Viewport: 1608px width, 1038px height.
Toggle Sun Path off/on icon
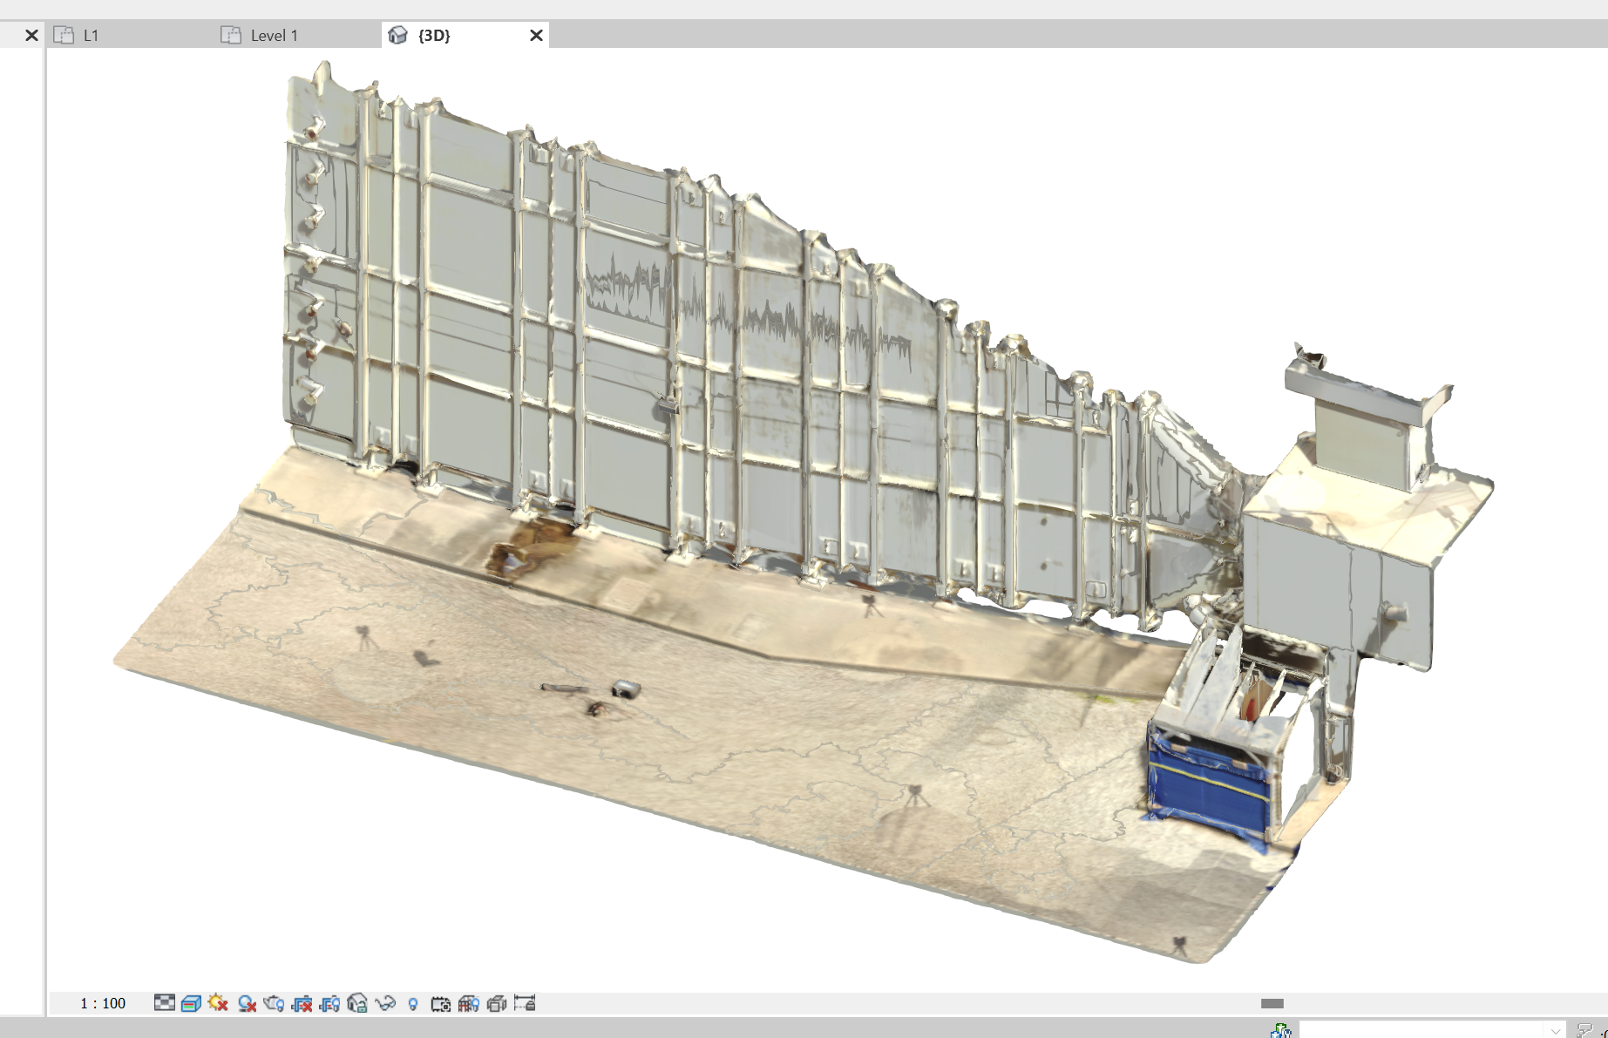pyautogui.click(x=219, y=1003)
